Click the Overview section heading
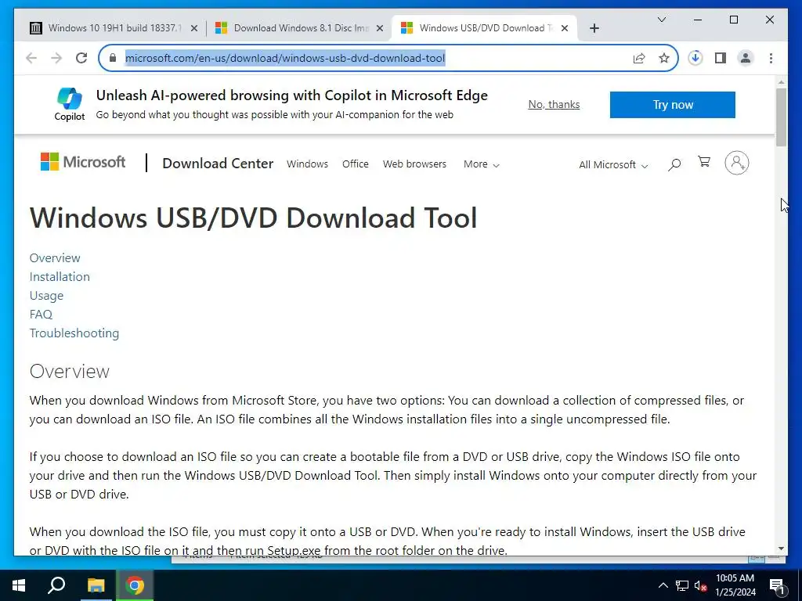The image size is (802, 601). pyautogui.click(x=70, y=372)
